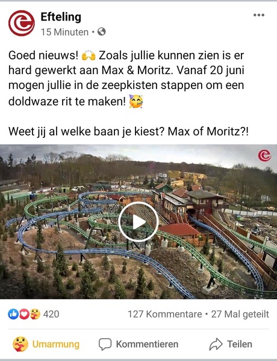View the 27 Mal geteilt shares

pyautogui.click(x=240, y=314)
